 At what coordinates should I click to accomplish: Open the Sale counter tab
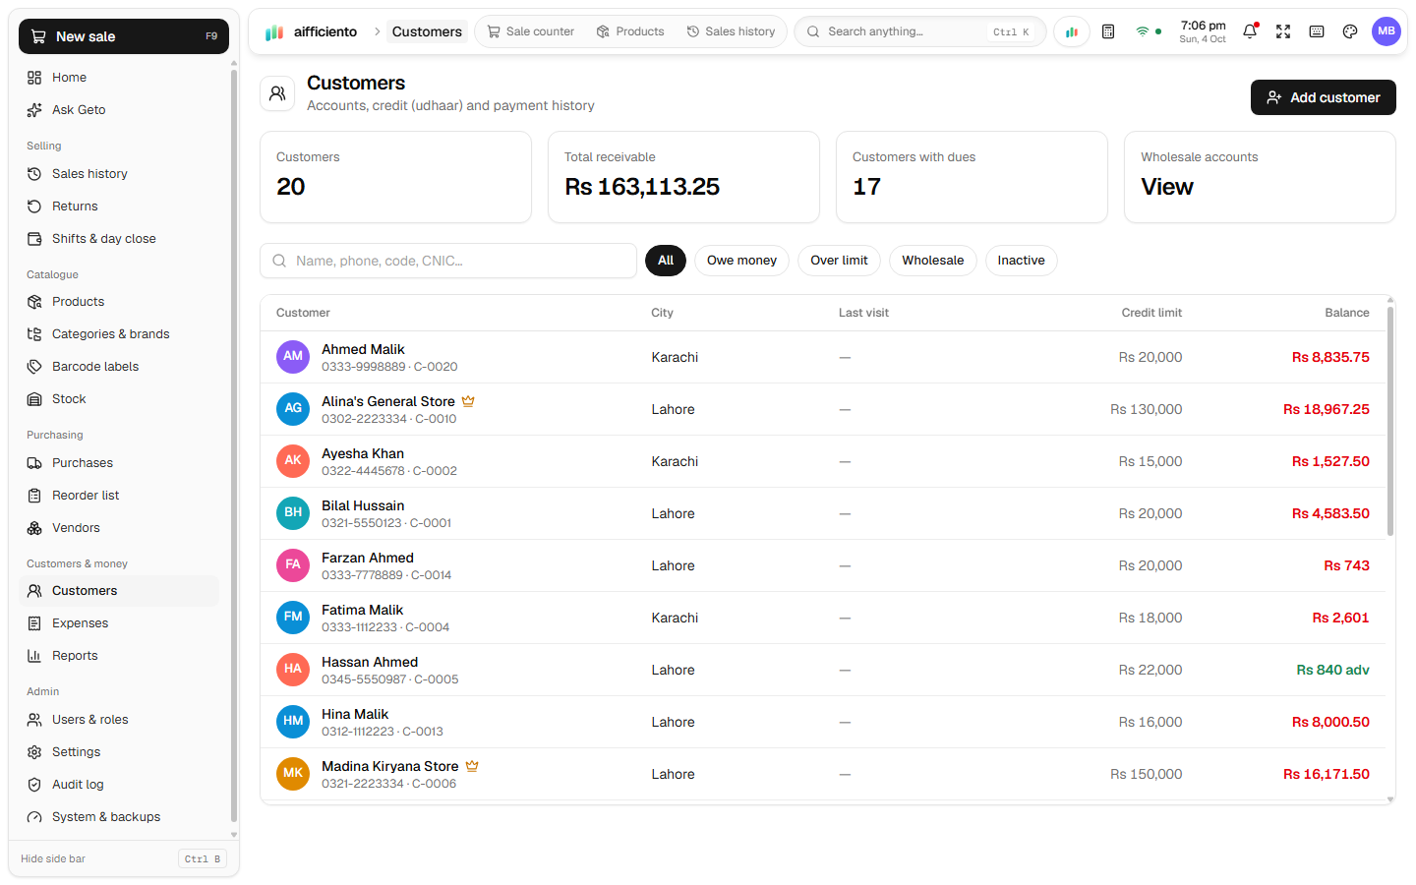point(531,31)
